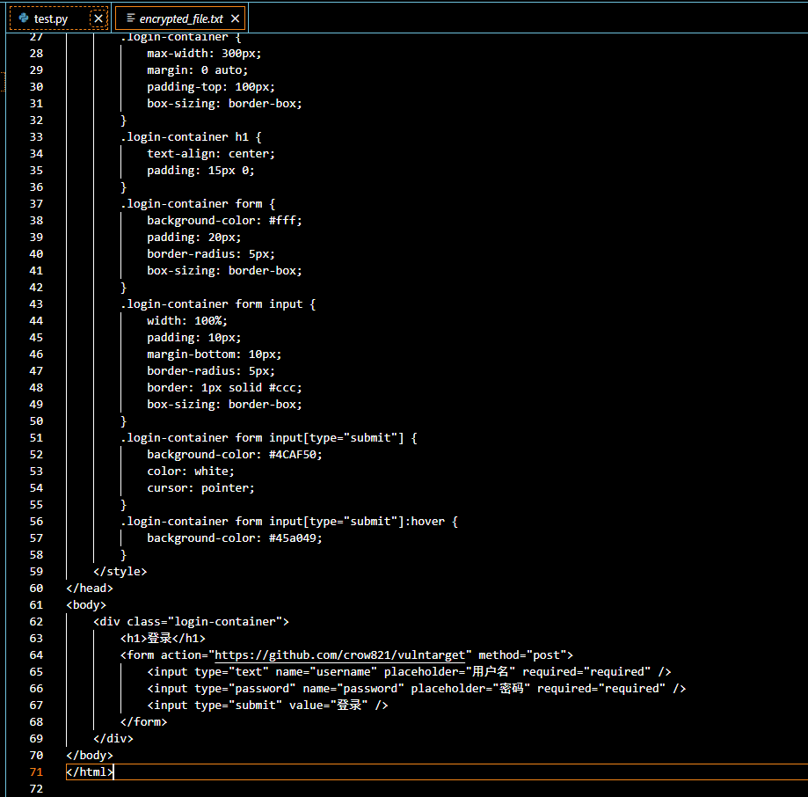This screenshot has width=808, height=797.
Task: Click line number 71 in the gutter
Action: (36, 771)
